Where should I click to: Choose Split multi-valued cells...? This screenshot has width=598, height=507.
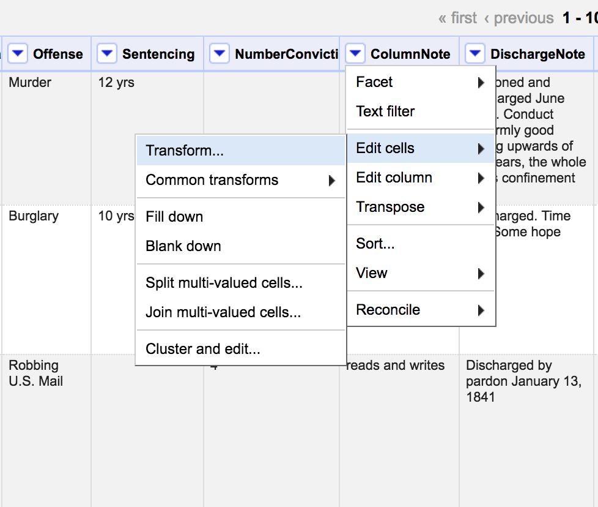click(x=224, y=283)
